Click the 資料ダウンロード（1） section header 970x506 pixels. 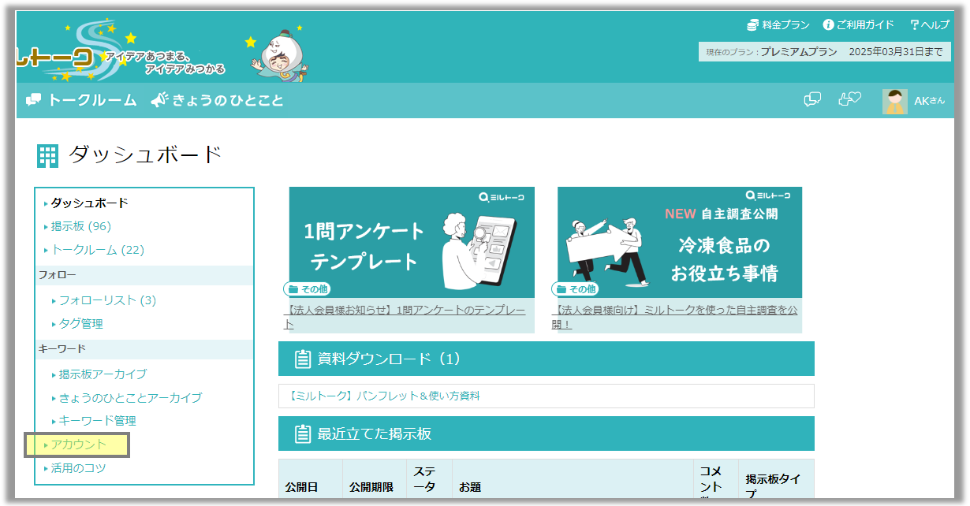[547, 359]
